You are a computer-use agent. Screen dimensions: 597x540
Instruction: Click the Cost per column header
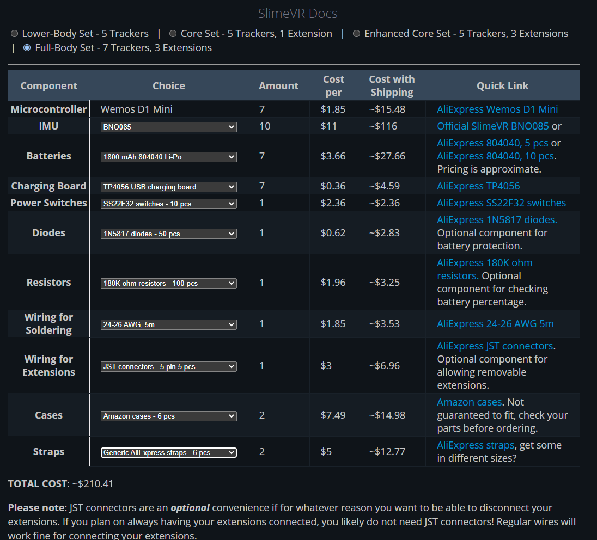click(333, 85)
